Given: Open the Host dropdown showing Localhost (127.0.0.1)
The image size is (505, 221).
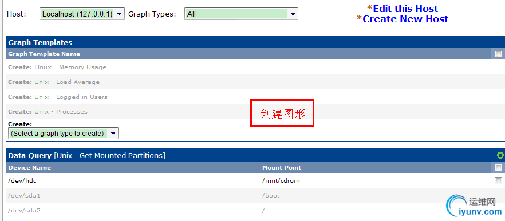Looking at the screenshot, I should tap(82, 14).
